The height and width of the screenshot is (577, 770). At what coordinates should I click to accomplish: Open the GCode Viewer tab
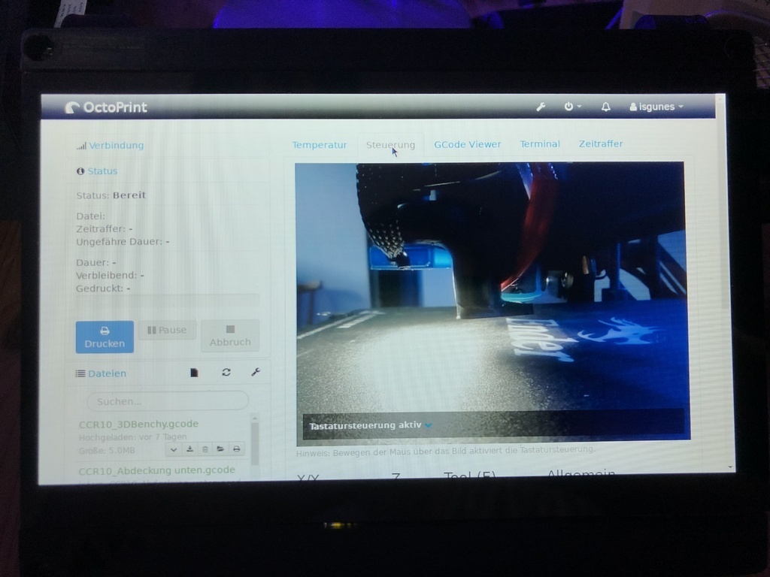click(468, 144)
